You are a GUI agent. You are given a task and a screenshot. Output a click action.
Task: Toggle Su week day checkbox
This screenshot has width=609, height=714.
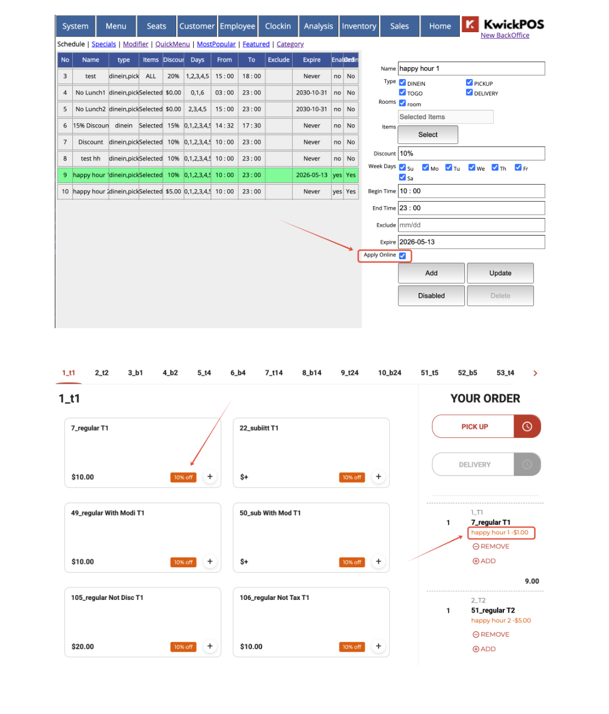403,168
